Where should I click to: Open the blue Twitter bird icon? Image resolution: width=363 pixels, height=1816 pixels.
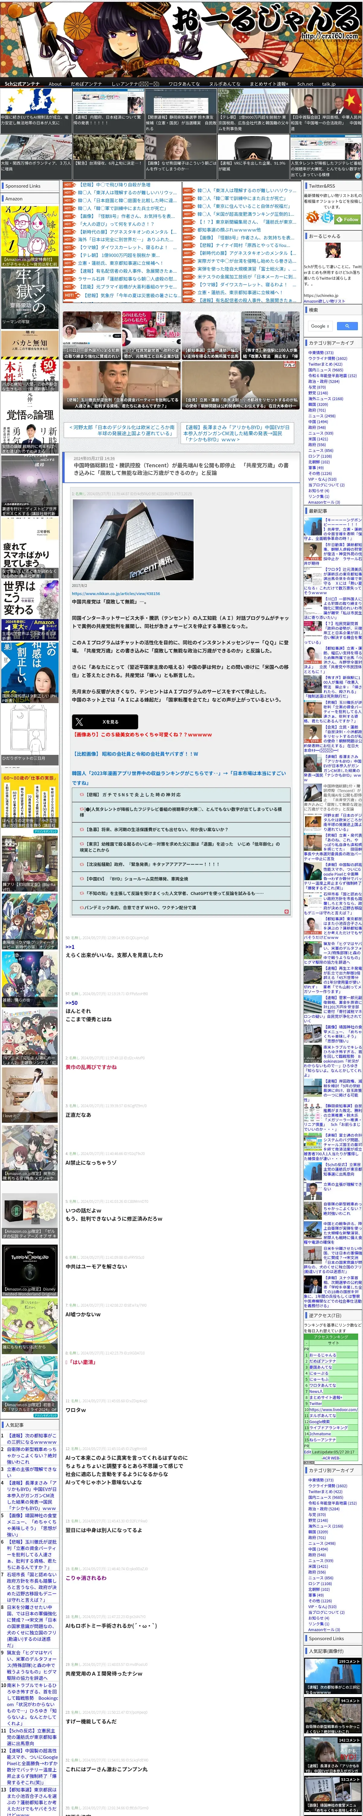(x=326, y=216)
